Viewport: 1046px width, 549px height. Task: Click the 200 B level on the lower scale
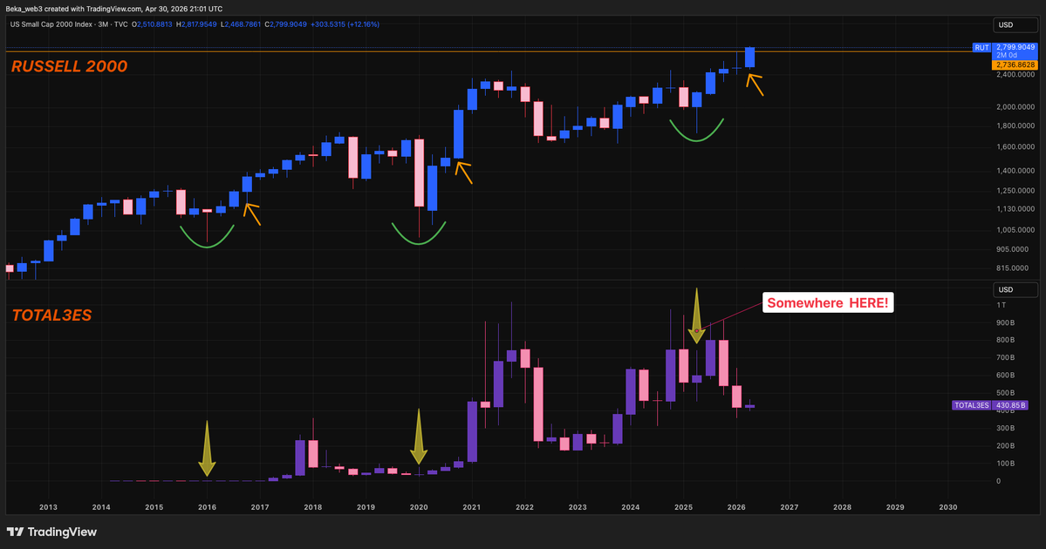coord(1005,446)
